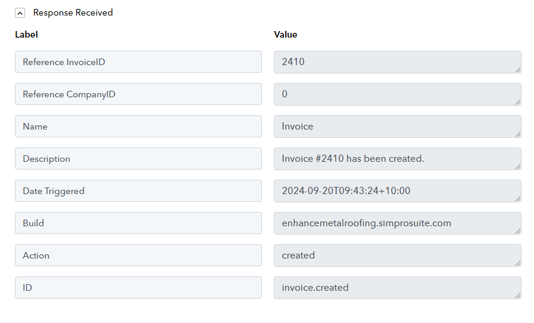Click the Reference InvoiceID label field
The height and width of the screenshot is (323, 534).
(138, 61)
